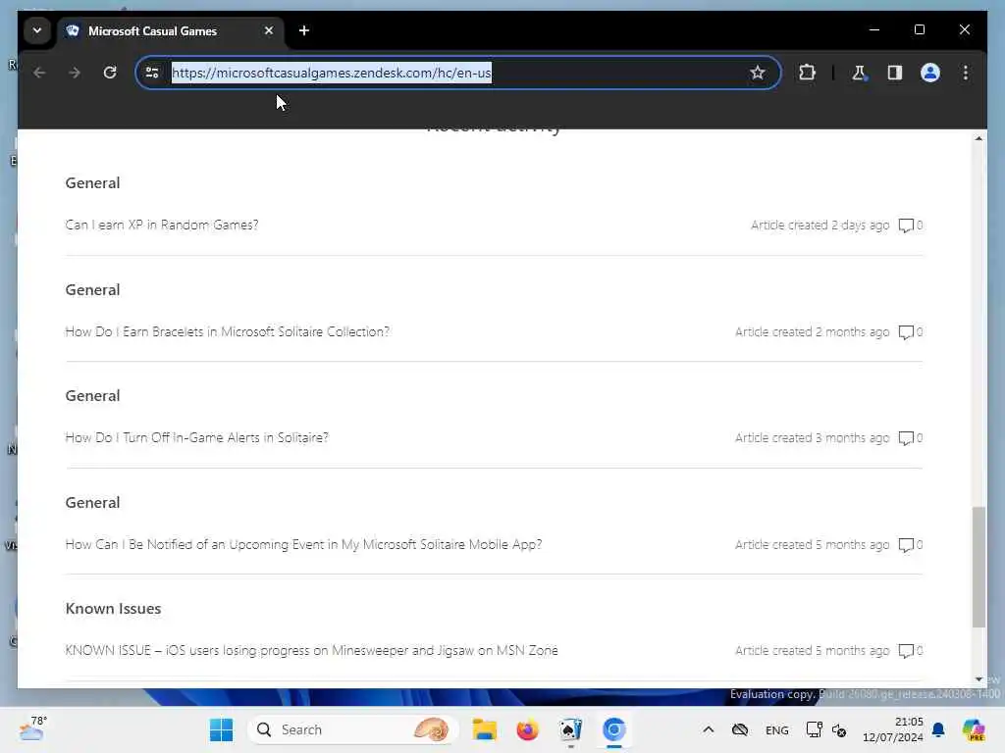Click the cloud sync tray icon

point(740,729)
